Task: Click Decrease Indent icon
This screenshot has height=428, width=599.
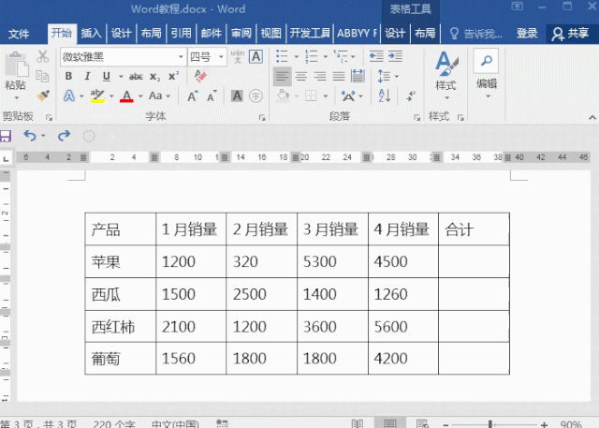Action: (376, 56)
